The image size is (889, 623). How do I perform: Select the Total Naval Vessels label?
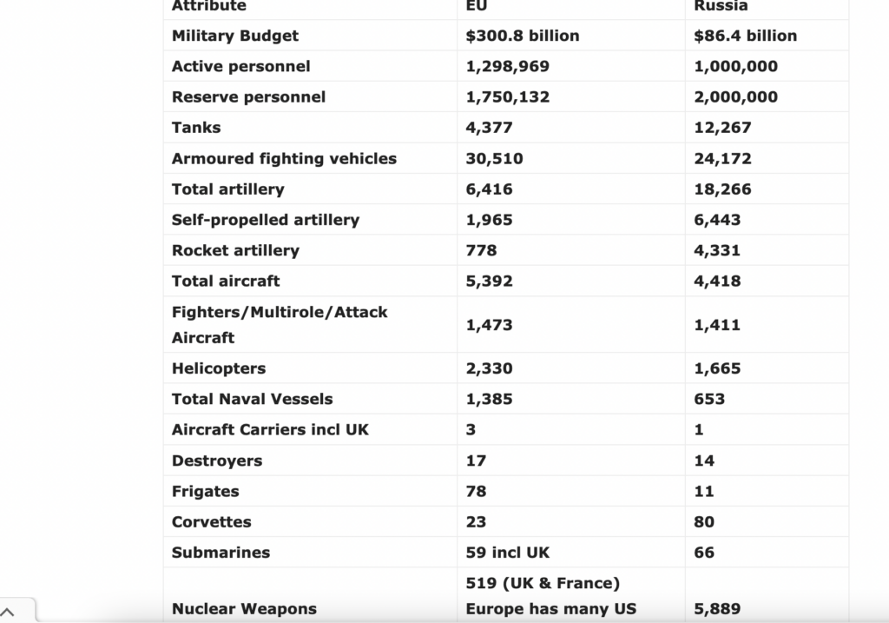pyautogui.click(x=253, y=399)
